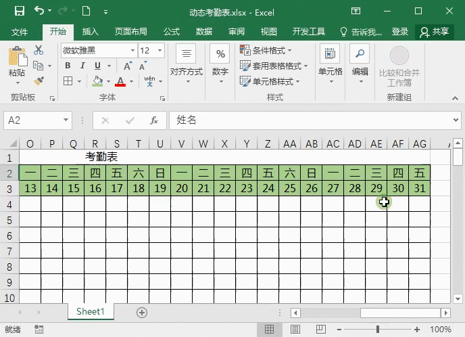Image resolution: width=465 pixels, height=337 pixels.
Task: Switch to the 视图 tab
Action: coord(269,32)
